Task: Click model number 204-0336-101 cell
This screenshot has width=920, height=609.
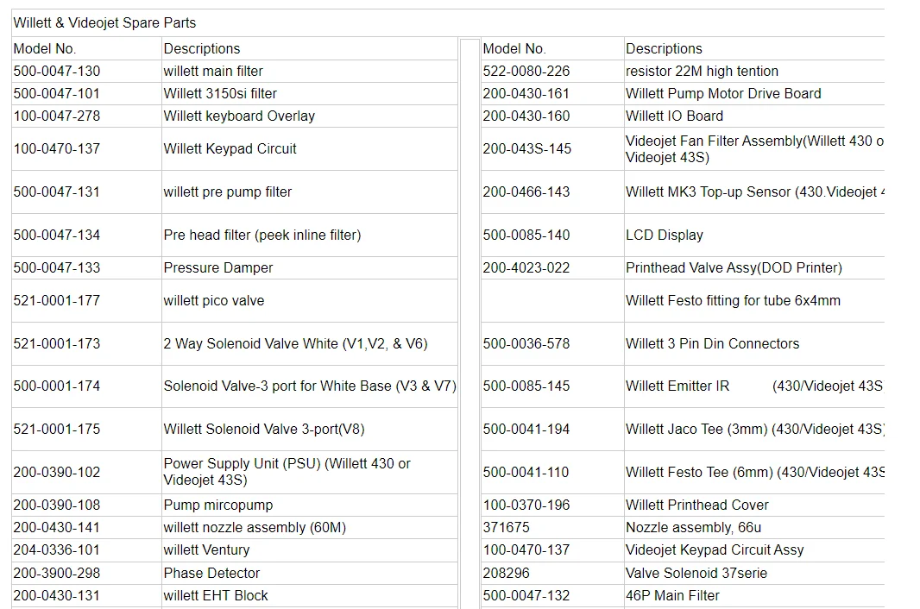Action: [x=86, y=550]
